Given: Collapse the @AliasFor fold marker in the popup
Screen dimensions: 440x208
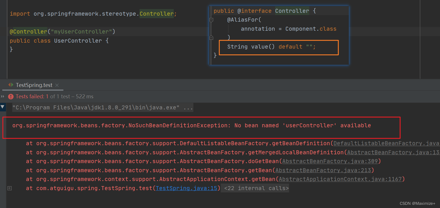Looking at the screenshot, I should (211, 20).
